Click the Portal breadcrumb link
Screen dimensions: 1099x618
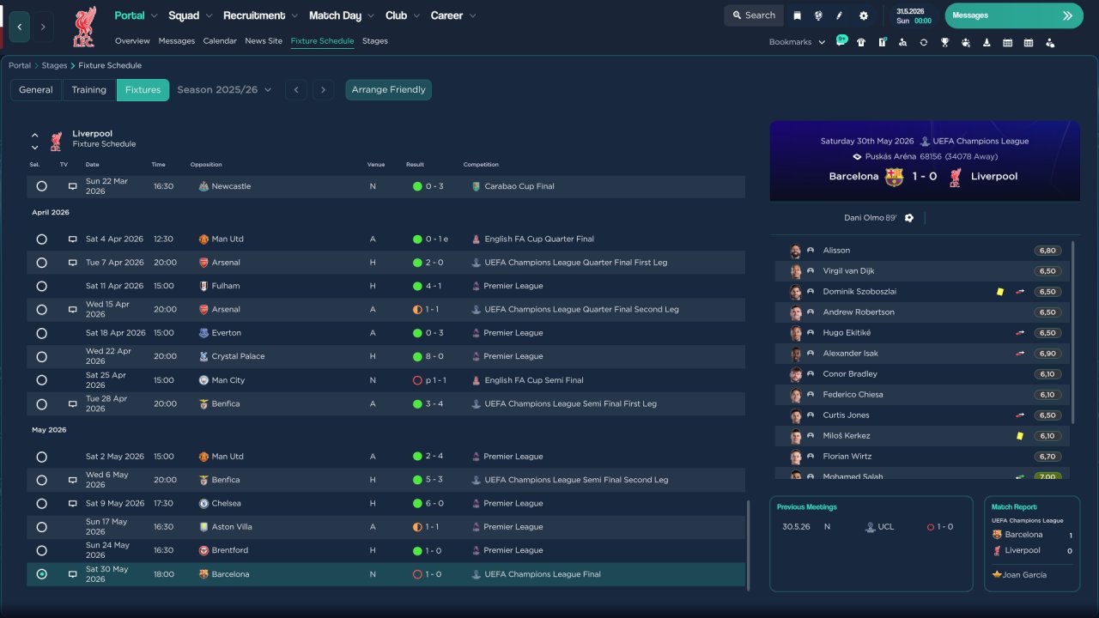tap(20, 65)
